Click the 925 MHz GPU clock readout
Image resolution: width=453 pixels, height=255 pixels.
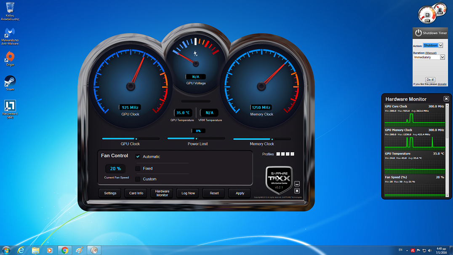[x=130, y=107]
